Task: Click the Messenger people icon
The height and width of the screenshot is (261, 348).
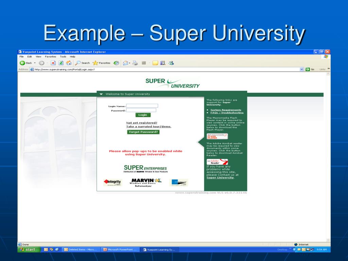Action: (x=171, y=63)
